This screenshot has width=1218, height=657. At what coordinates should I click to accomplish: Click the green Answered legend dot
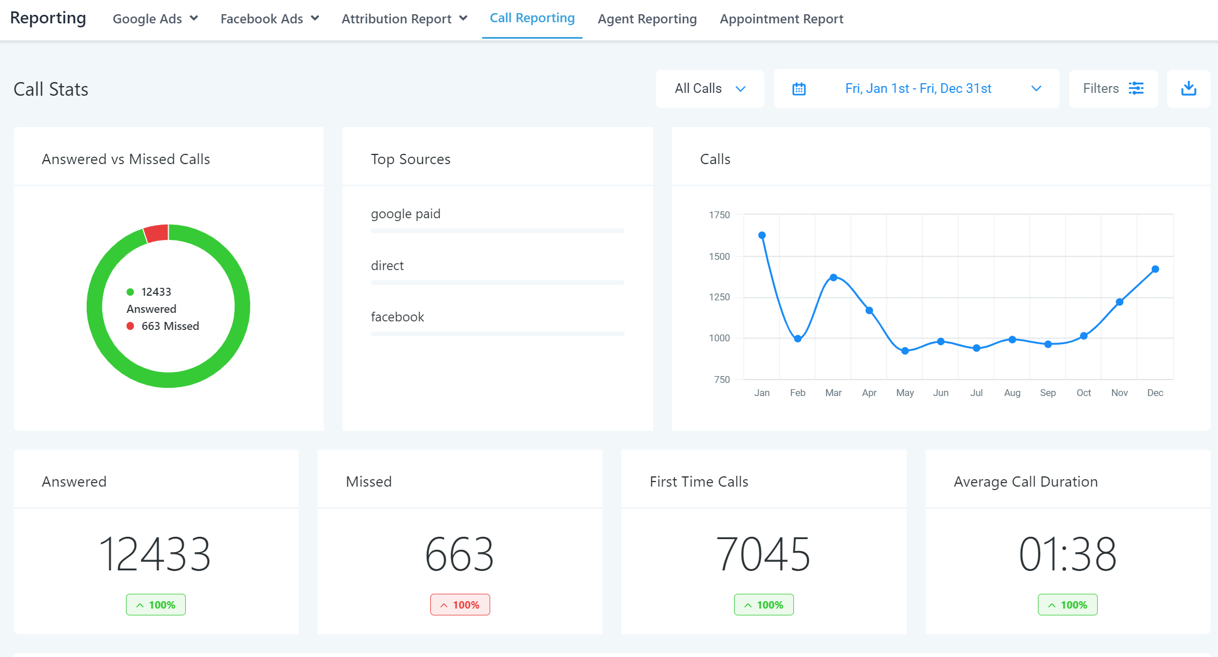point(130,292)
